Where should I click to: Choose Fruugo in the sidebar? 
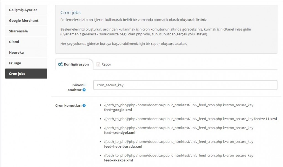point(26,63)
